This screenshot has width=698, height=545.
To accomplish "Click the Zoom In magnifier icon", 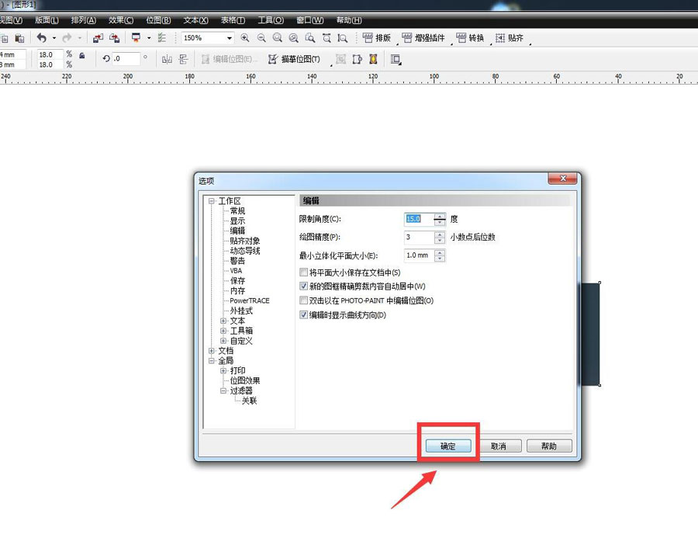I will (244, 37).
